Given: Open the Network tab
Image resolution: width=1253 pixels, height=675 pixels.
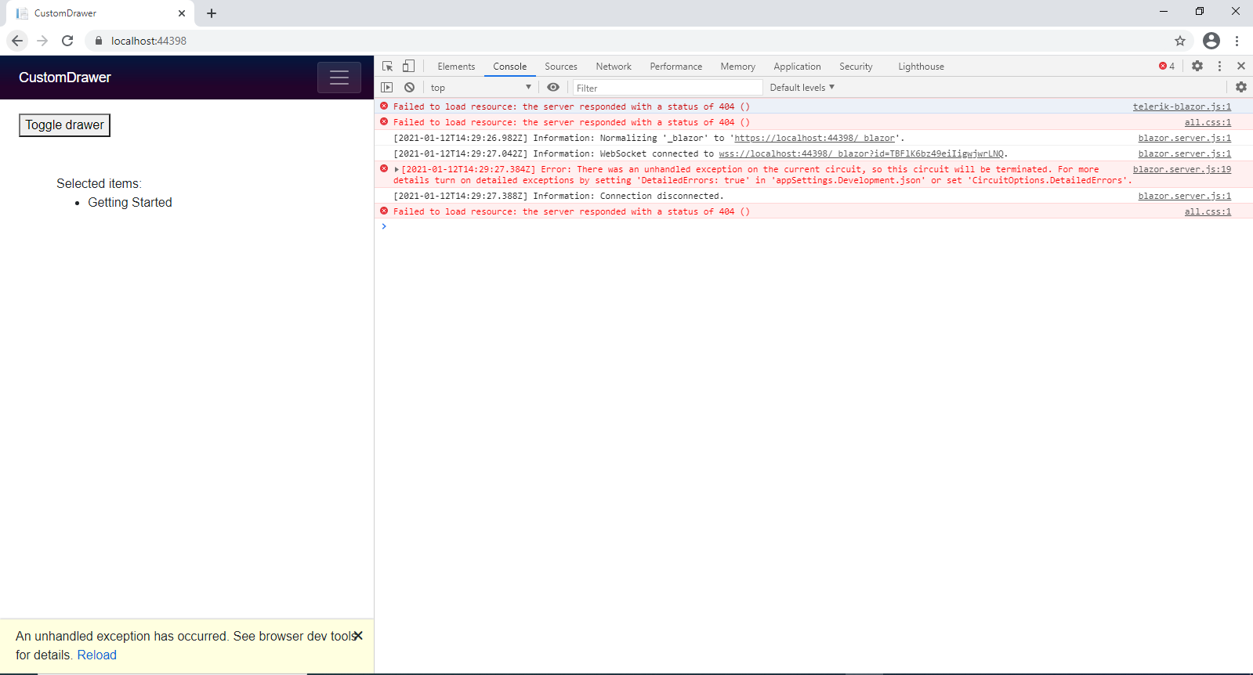Looking at the screenshot, I should (614, 67).
